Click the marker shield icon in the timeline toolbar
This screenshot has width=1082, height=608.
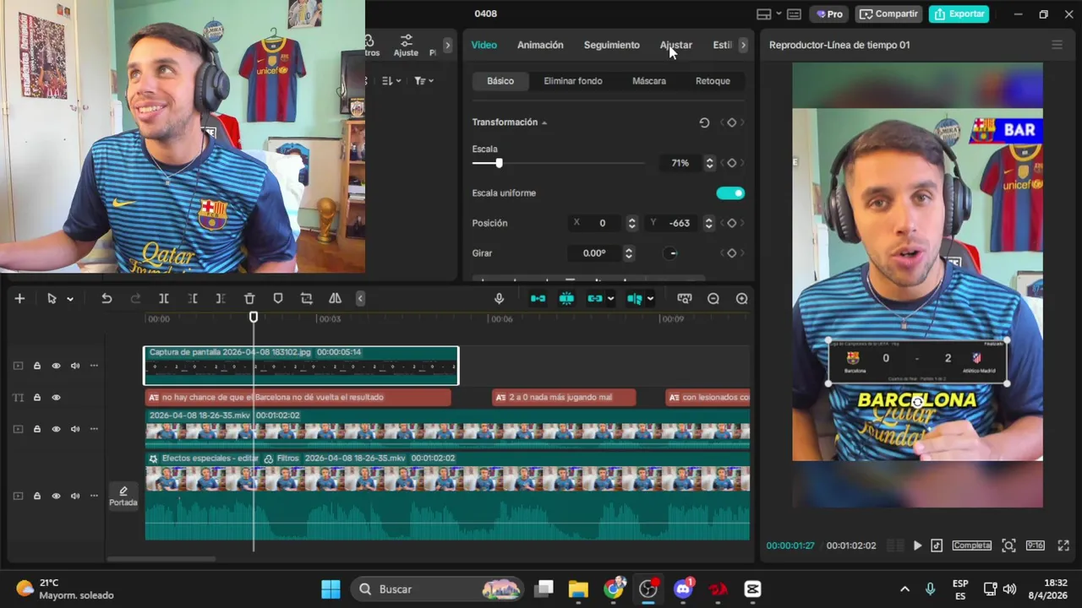pyautogui.click(x=278, y=298)
